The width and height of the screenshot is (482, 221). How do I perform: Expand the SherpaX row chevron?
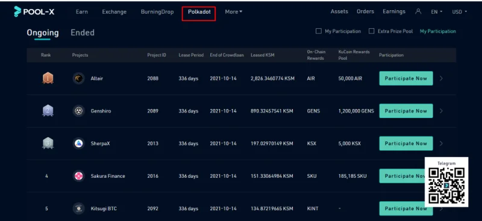click(442, 143)
